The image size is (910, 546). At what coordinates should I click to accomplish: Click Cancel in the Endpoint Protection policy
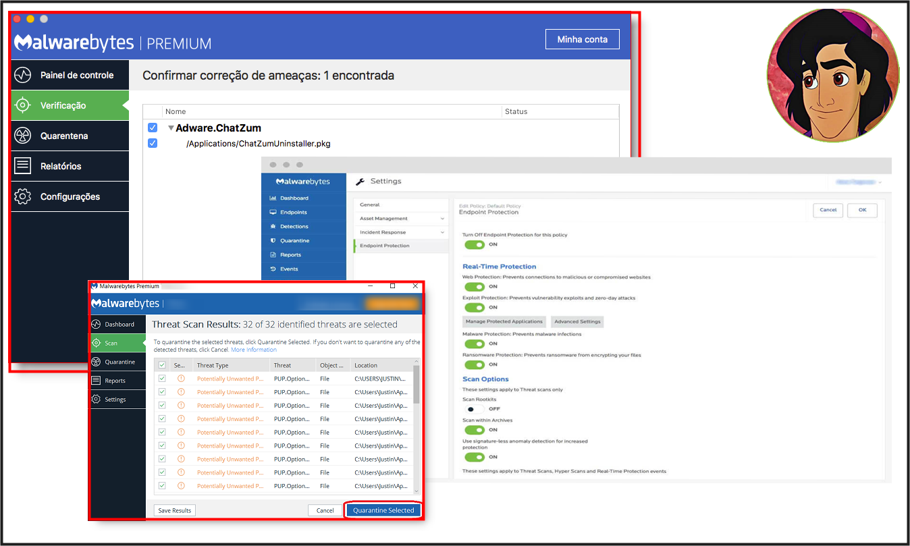[x=828, y=210]
